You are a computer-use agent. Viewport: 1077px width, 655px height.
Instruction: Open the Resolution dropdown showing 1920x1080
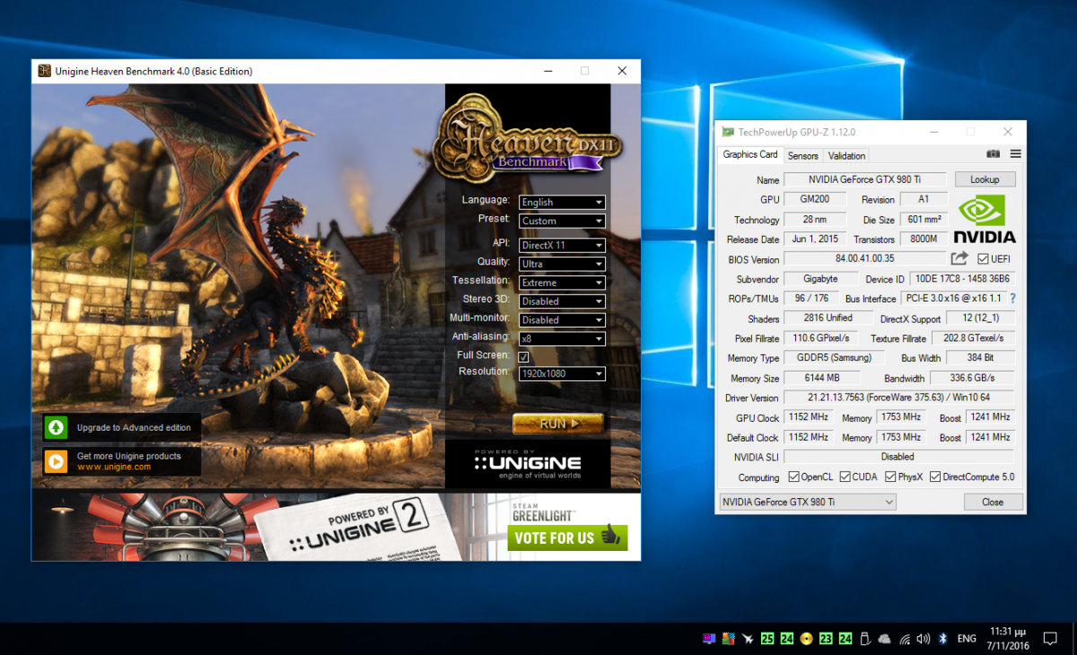pos(562,373)
